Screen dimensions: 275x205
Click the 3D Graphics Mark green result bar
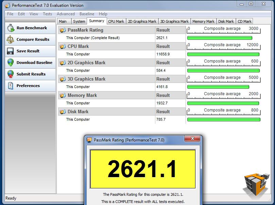(x=218, y=87)
